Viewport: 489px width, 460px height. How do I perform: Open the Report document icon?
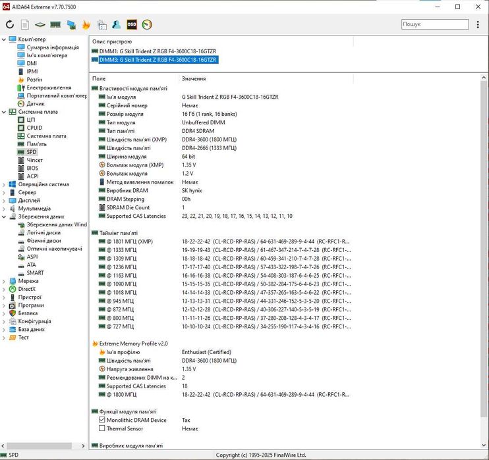coord(25,24)
